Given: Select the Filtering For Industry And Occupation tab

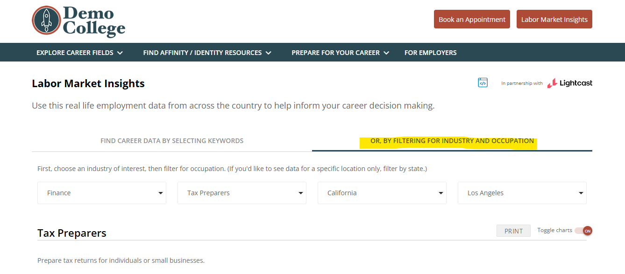Looking at the screenshot, I should (452, 141).
